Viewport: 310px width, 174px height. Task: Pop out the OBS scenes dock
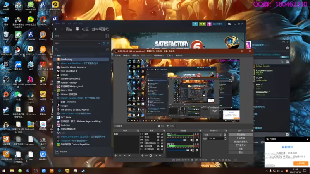point(138,131)
